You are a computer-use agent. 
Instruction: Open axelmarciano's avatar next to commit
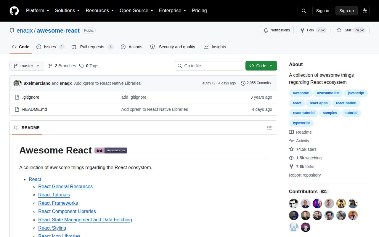coord(16,83)
